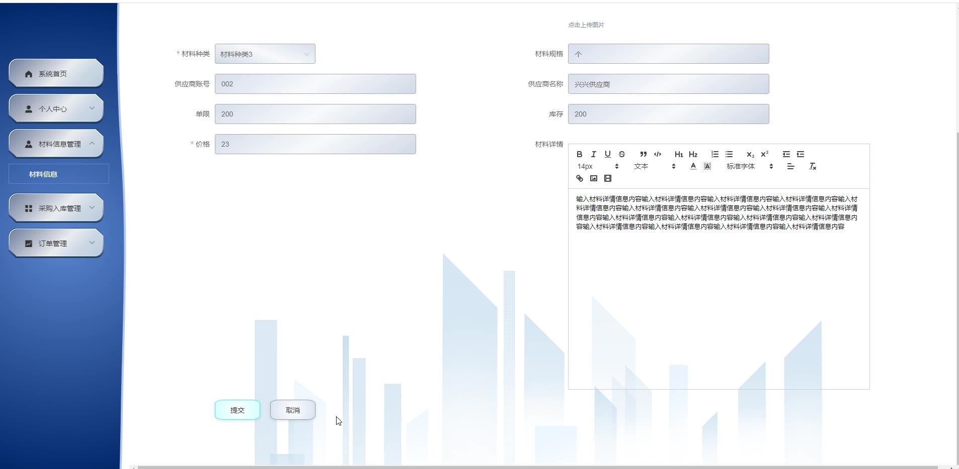Focus the 库存 input field
Screen dimensions: 959x469
click(669, 114)
